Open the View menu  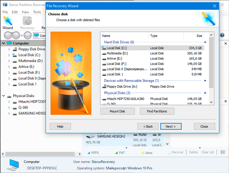click(x=25, y=12)
